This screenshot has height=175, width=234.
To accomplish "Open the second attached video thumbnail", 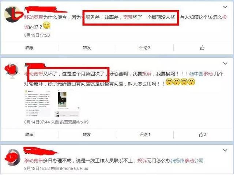I will click(x=68, y=103).
